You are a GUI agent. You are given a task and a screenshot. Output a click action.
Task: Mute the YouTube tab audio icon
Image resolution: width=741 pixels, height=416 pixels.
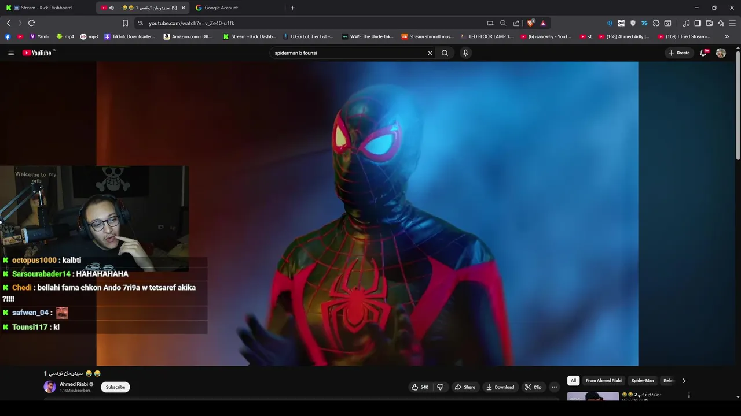[x=111, y=8]
